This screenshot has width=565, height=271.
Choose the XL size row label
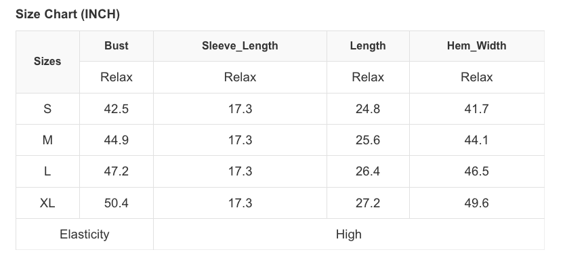pyautogui.click(x=47, y=203)
